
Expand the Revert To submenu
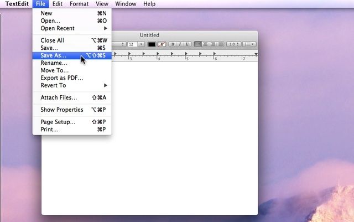[x=72, y=85]
